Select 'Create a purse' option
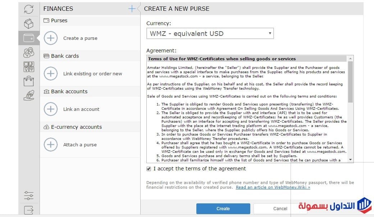This screenshot has width=374, height=217. coord(80,38)
